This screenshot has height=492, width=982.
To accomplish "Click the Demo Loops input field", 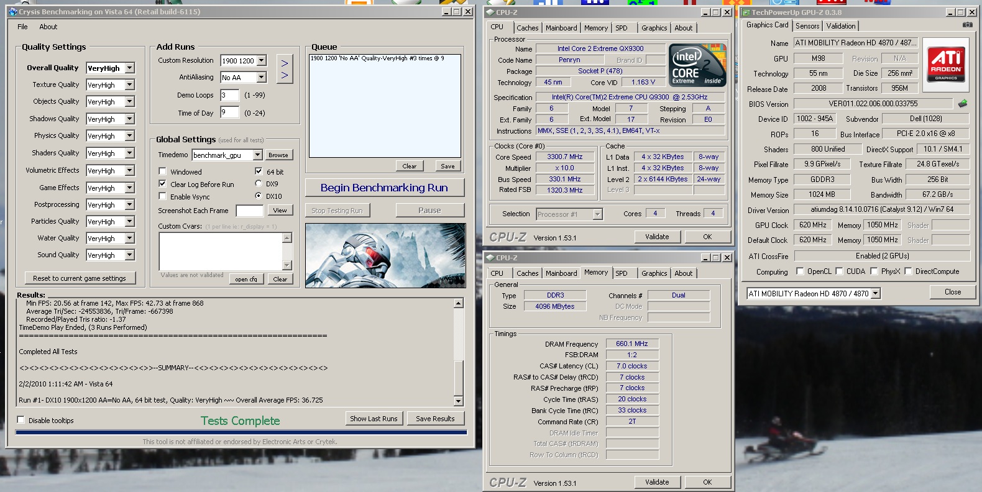I will pyautogui.click(x=229, y=96).
